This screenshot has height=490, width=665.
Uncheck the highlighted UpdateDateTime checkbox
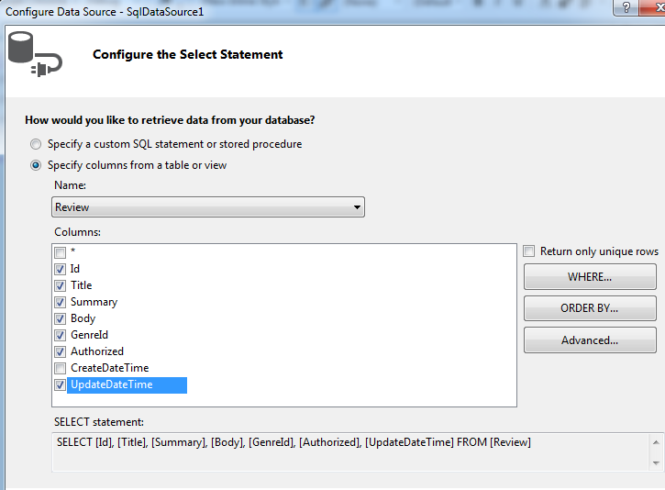point(60,385)
